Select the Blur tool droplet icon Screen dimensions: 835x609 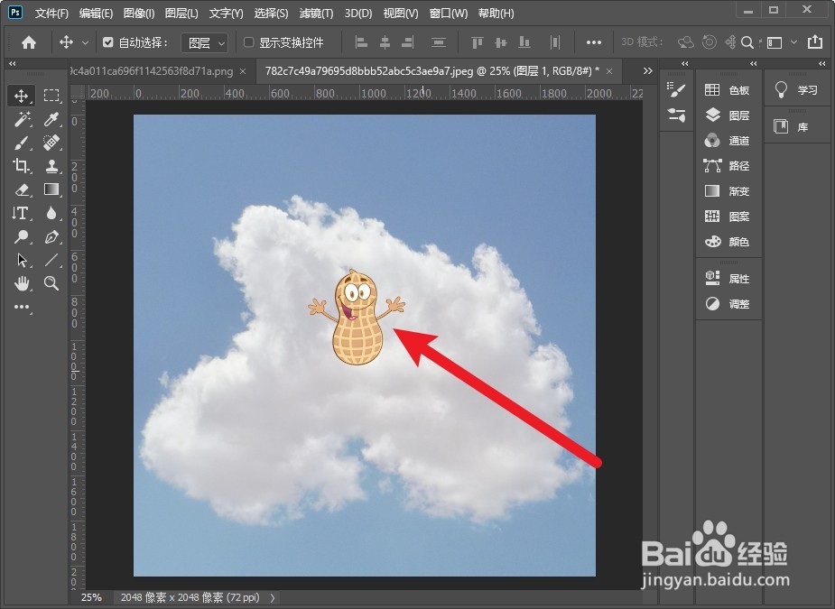[x=51, y=213]
